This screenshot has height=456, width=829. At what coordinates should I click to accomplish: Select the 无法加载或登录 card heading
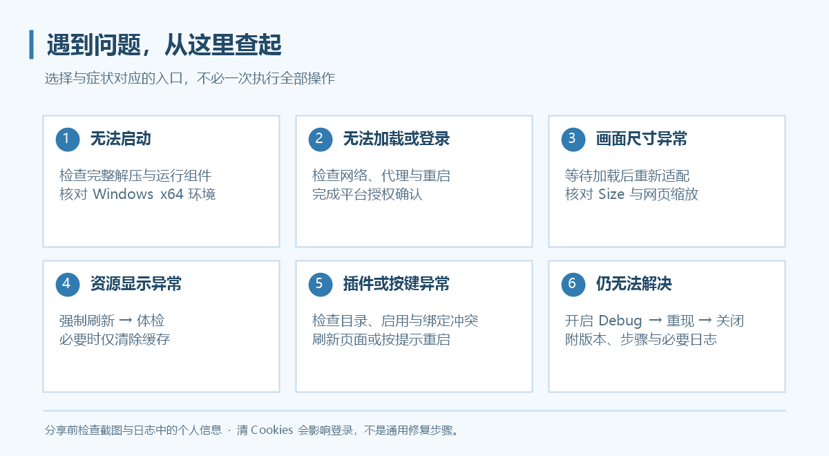(x=397, y=139)
